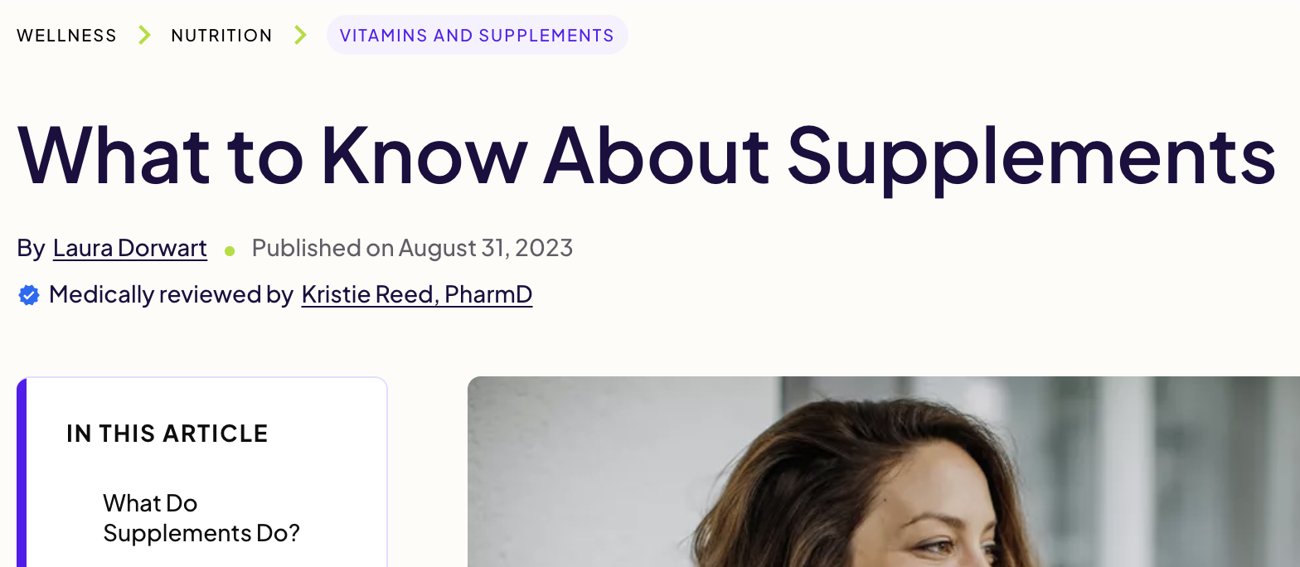Click the Published on August 31, 2023 date
Screen dimensions: 1300x567
412,248
